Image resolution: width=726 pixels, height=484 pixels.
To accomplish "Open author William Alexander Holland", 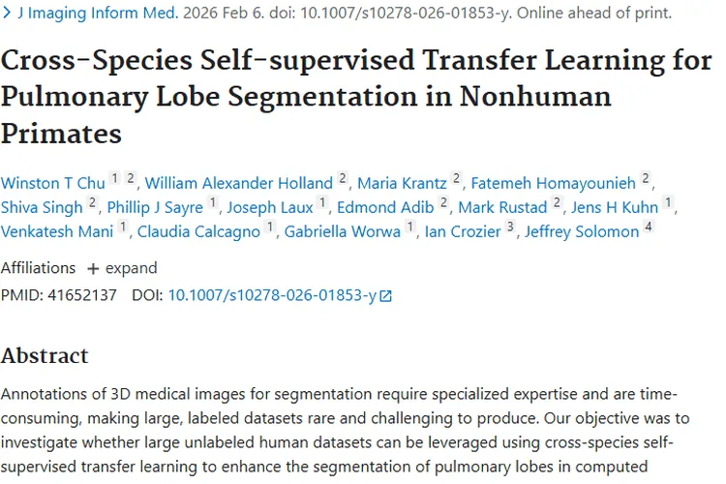I will pos(239,183).
